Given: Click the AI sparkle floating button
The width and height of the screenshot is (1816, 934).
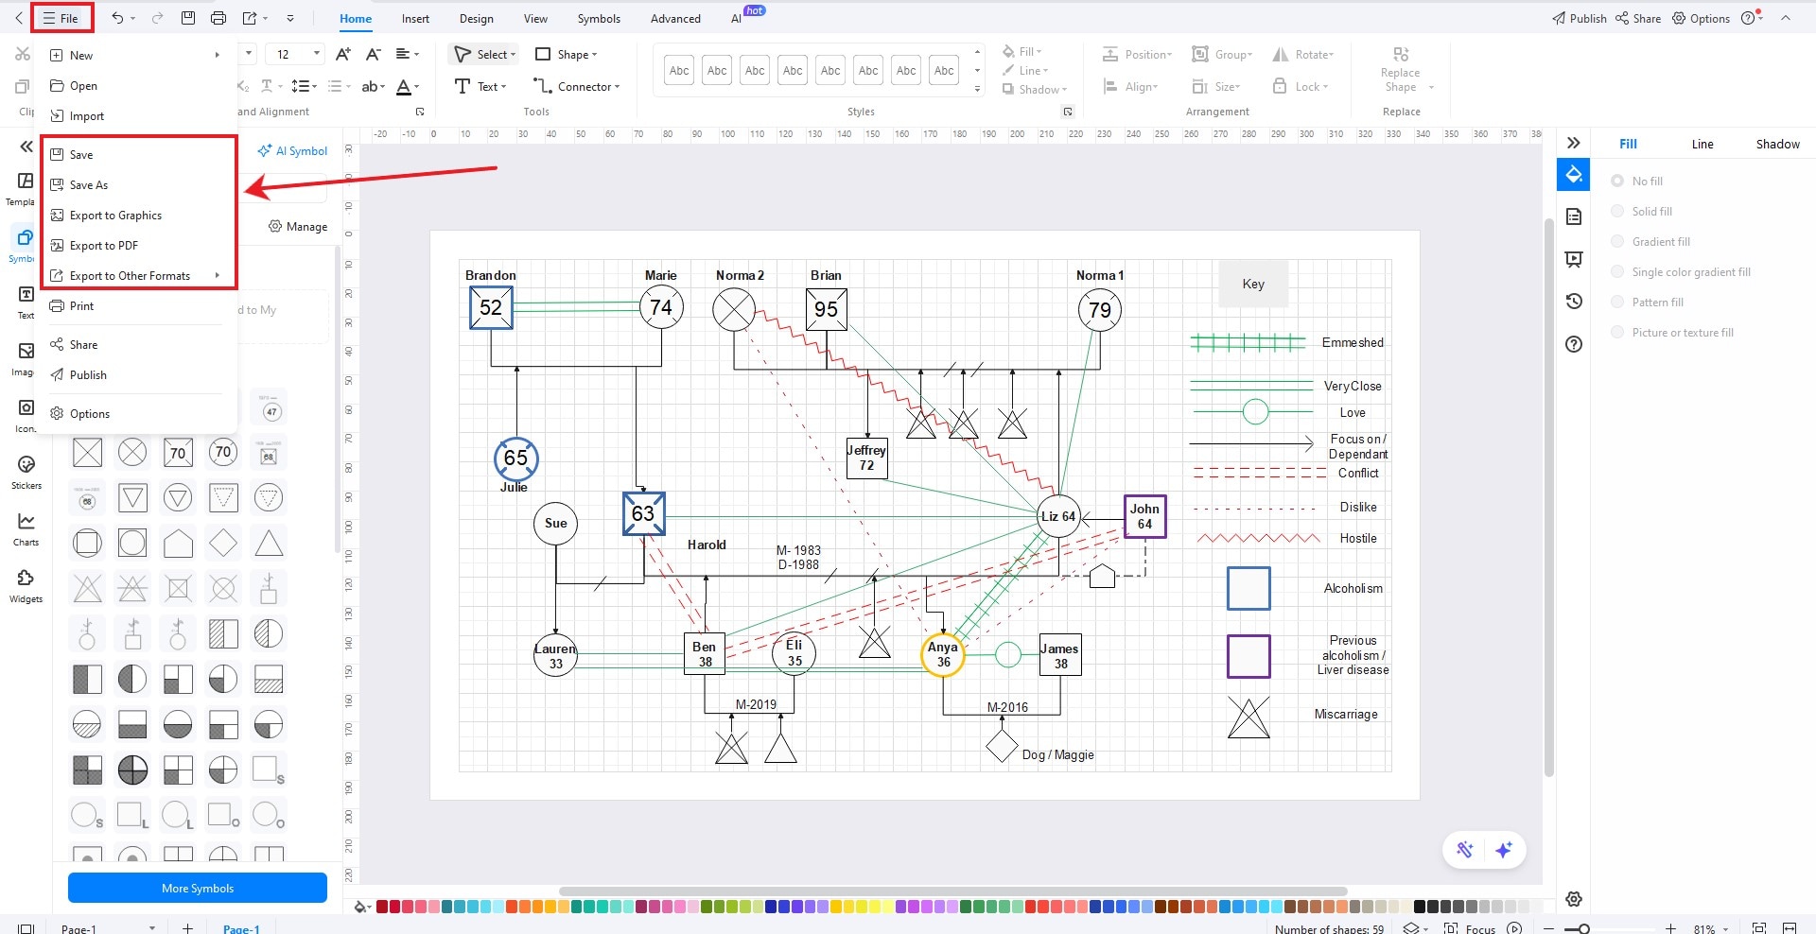Looking at the screenshot, I should (1504, 850).
